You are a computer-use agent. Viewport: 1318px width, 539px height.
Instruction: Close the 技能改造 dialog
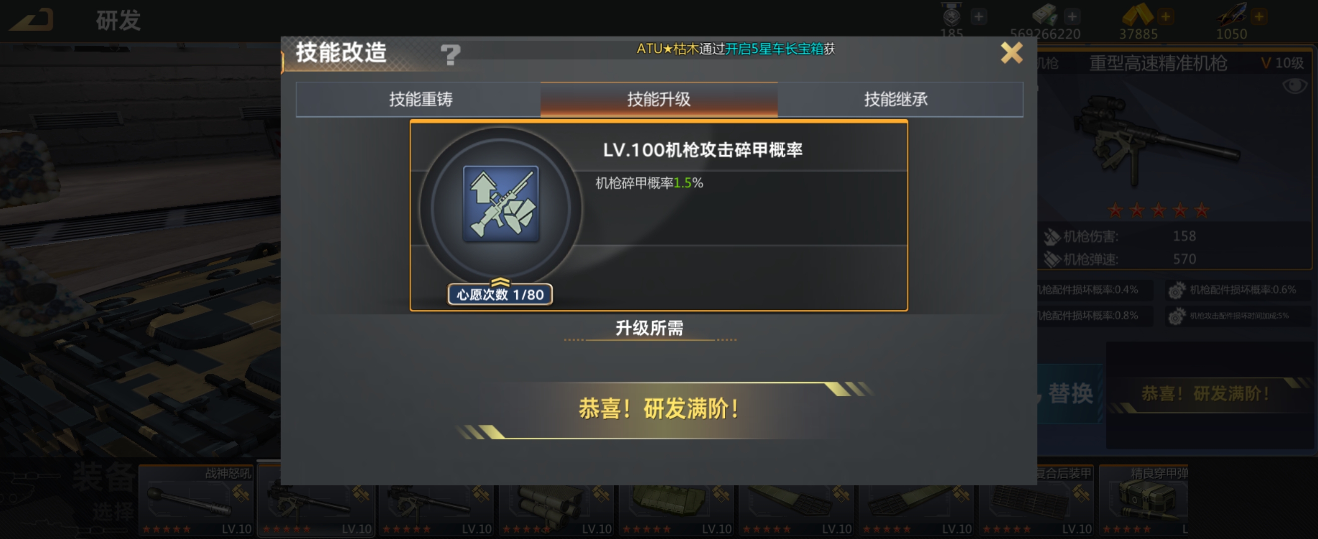pyautogui.click(x=1011, y=53)
